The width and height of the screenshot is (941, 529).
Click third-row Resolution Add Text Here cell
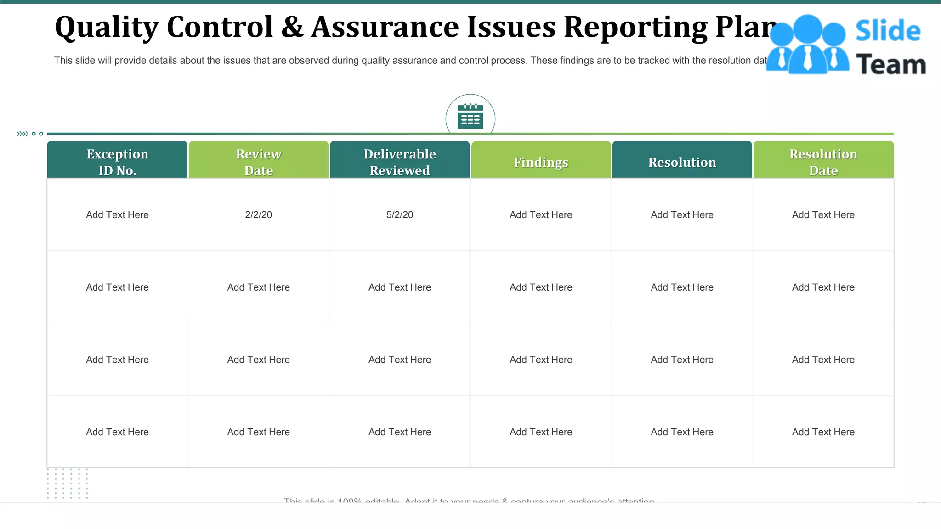(682, 360)
